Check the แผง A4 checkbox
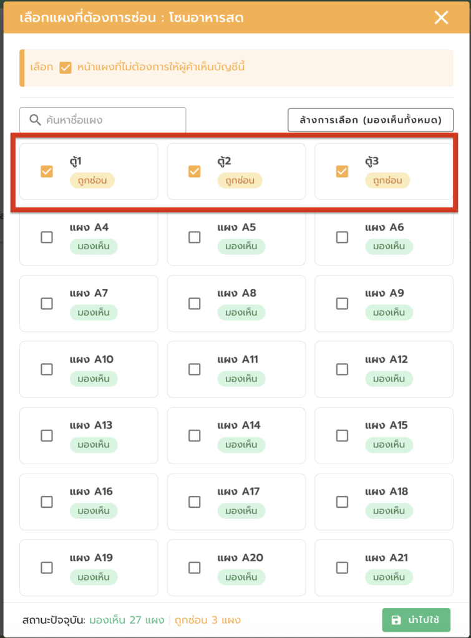The width and height of the screenshot is (471, 638). point(47,237)
